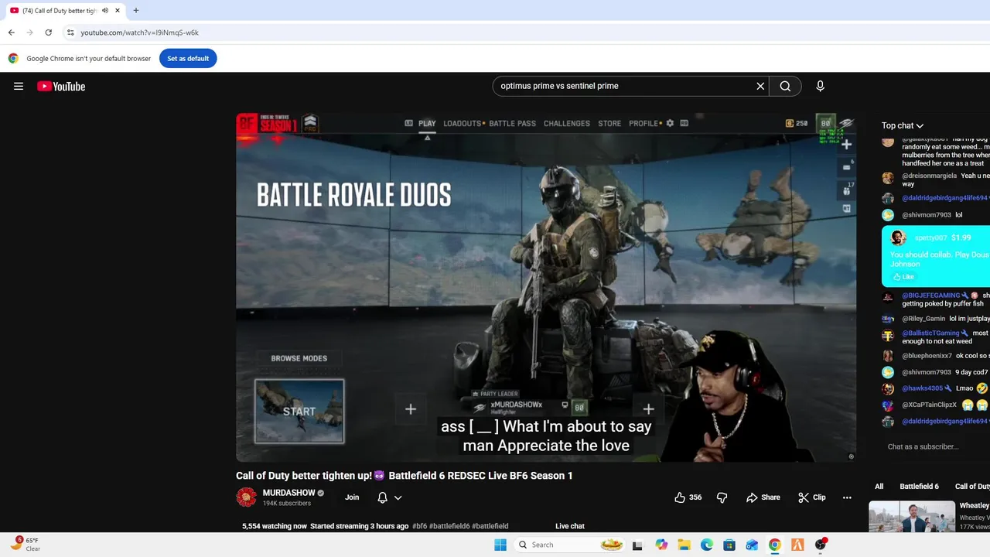This screenshot has height=557, width=990.
Task: Open File Explorer from the taskbar
Action: [684, 545]
